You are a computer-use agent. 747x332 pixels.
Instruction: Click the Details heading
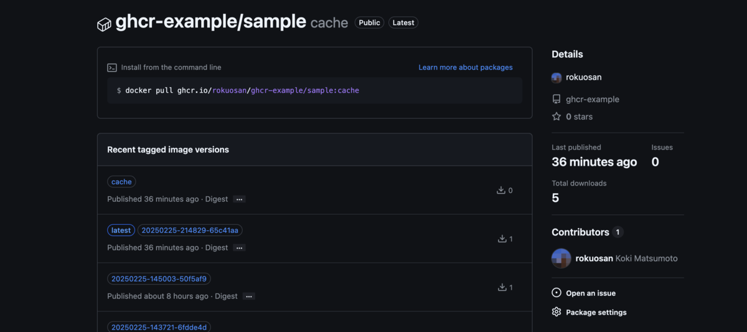tap(567, 54)
